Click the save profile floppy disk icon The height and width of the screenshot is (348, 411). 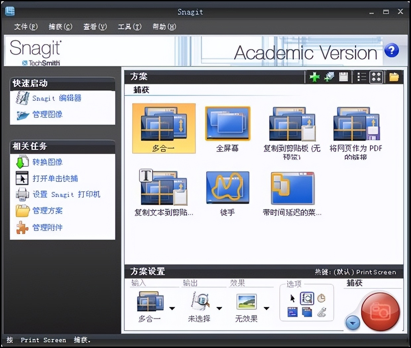[343, 77]
